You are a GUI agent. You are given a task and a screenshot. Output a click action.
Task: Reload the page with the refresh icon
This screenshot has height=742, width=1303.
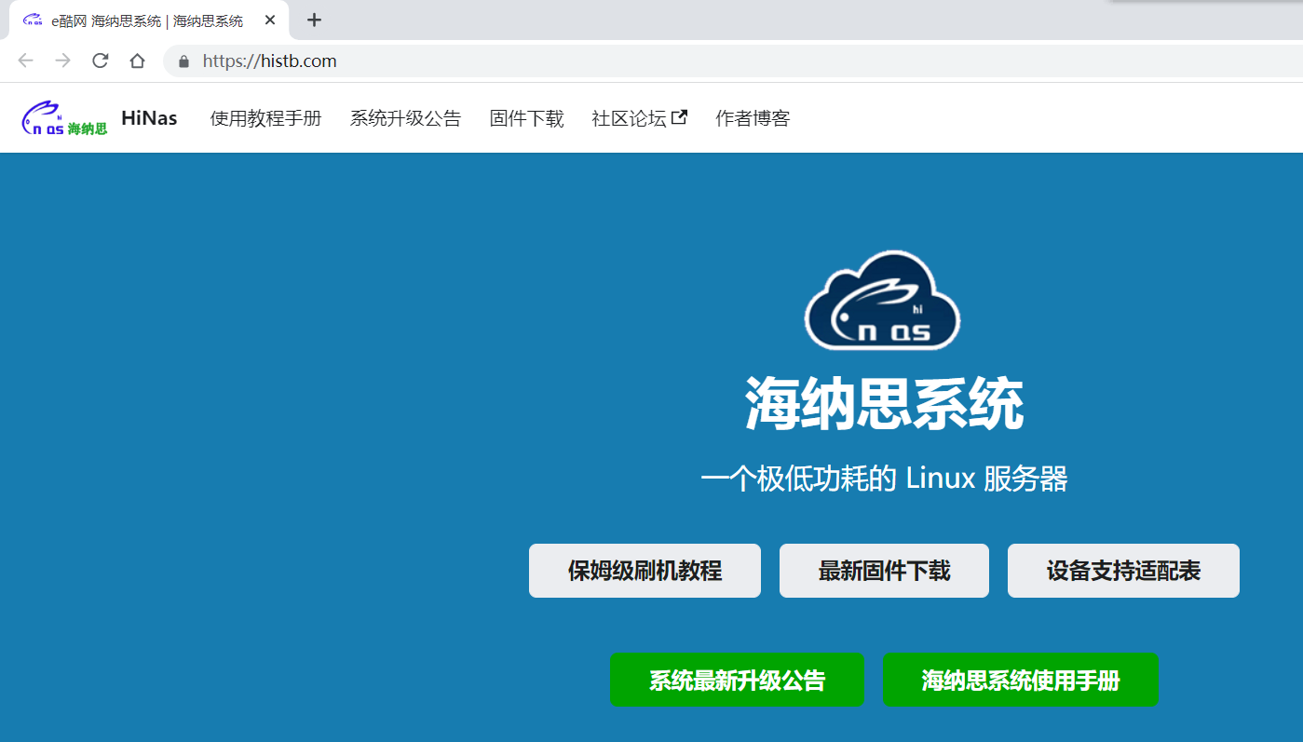(x=100, y=61)
